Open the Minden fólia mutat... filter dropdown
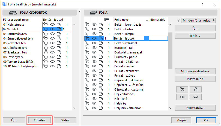This screenshot has height=126, width=221. 199,20
